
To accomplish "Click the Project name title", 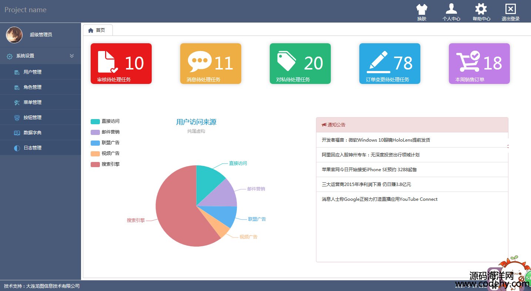I will point(26,10).
